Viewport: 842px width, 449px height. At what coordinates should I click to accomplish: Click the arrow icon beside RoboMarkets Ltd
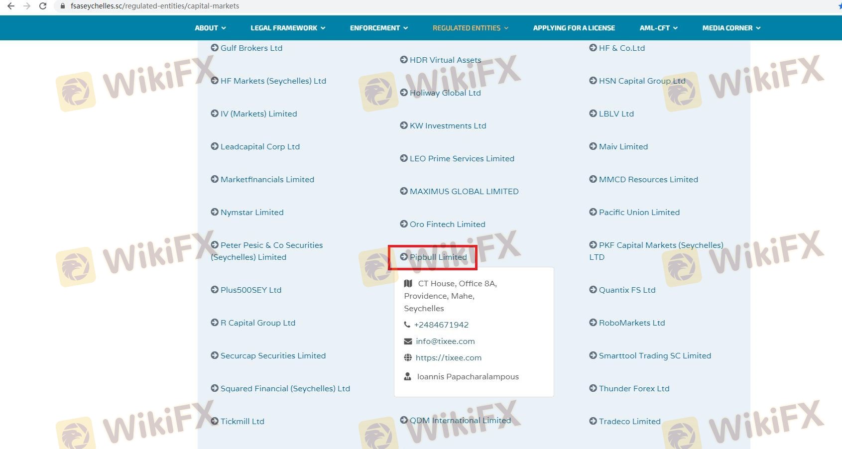(593, 323)
